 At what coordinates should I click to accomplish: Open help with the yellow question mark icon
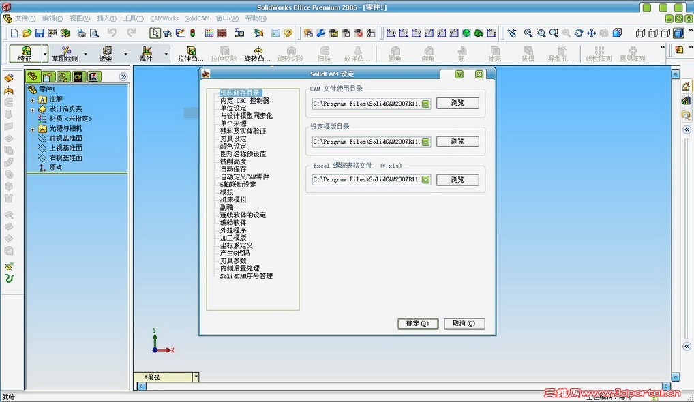coord(288,33)
